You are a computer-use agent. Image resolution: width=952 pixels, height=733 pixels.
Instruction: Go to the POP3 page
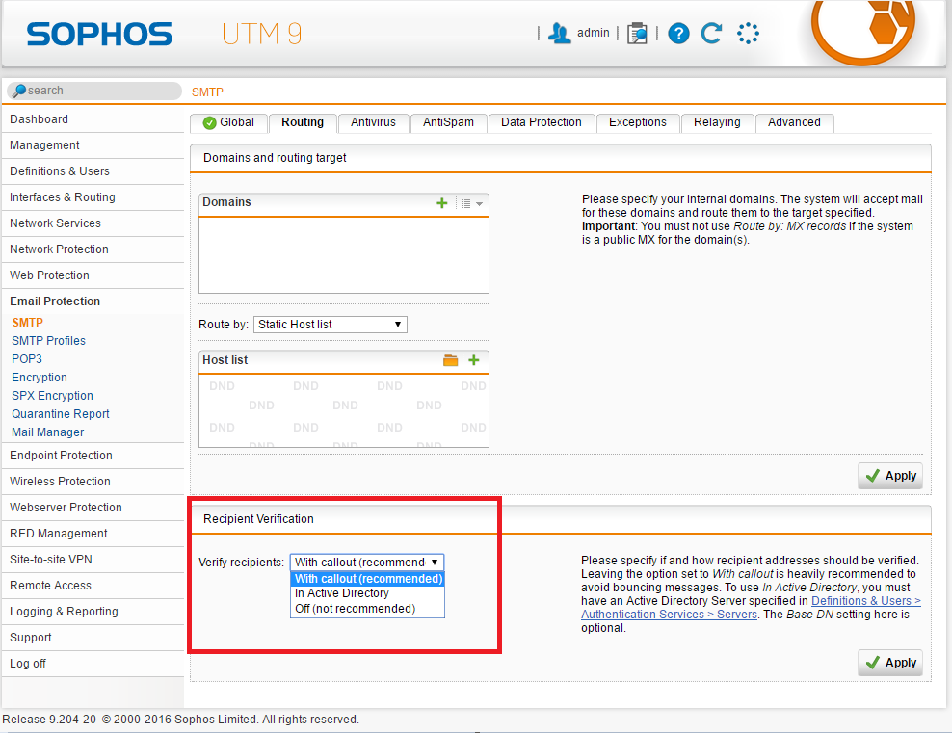[x=27, y=359]
